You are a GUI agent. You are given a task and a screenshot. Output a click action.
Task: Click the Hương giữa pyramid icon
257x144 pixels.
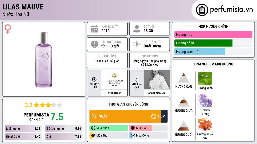(184, 102)
